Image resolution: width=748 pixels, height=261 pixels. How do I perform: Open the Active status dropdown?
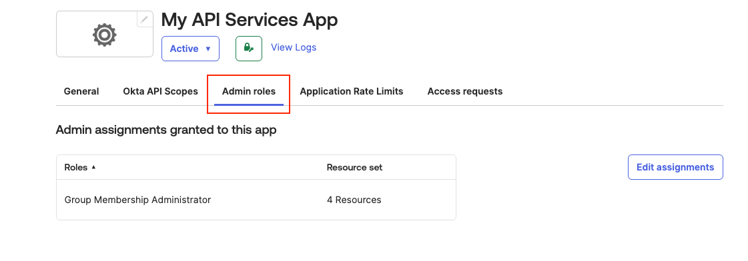[x=190, y=49]
